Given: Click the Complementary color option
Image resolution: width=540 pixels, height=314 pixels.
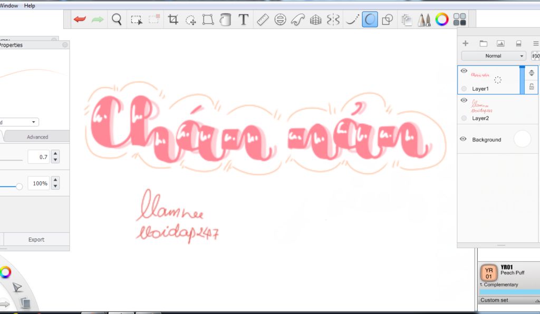Looking at the screenshot, I should tap(501, 285).
